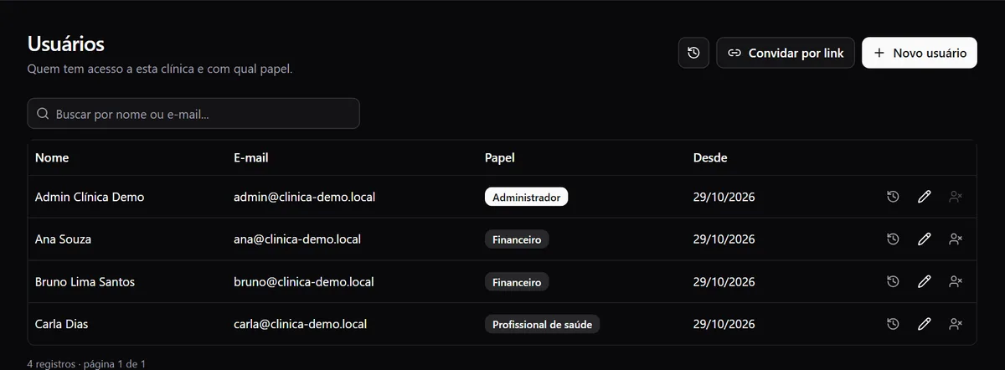Click the Novo usuário button
Viewport: 1005px width, 370px height.
click(x=920, y=53)
